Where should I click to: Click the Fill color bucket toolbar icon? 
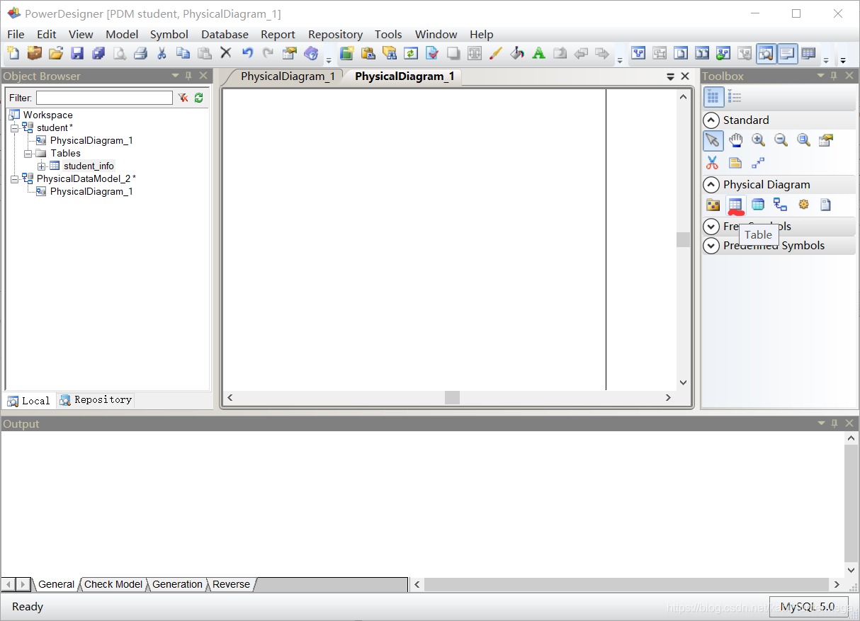[x=517, y=53]
